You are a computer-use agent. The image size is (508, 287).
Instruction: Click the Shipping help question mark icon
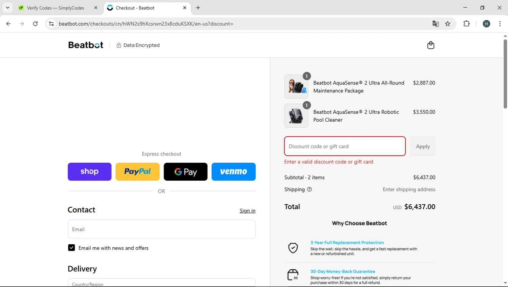coord(309,189)
